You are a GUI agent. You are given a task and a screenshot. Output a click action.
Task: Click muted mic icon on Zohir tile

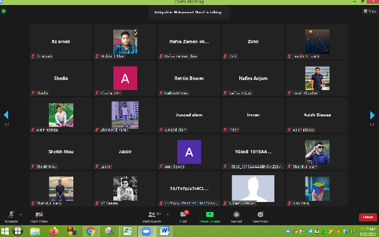[226, 56]
